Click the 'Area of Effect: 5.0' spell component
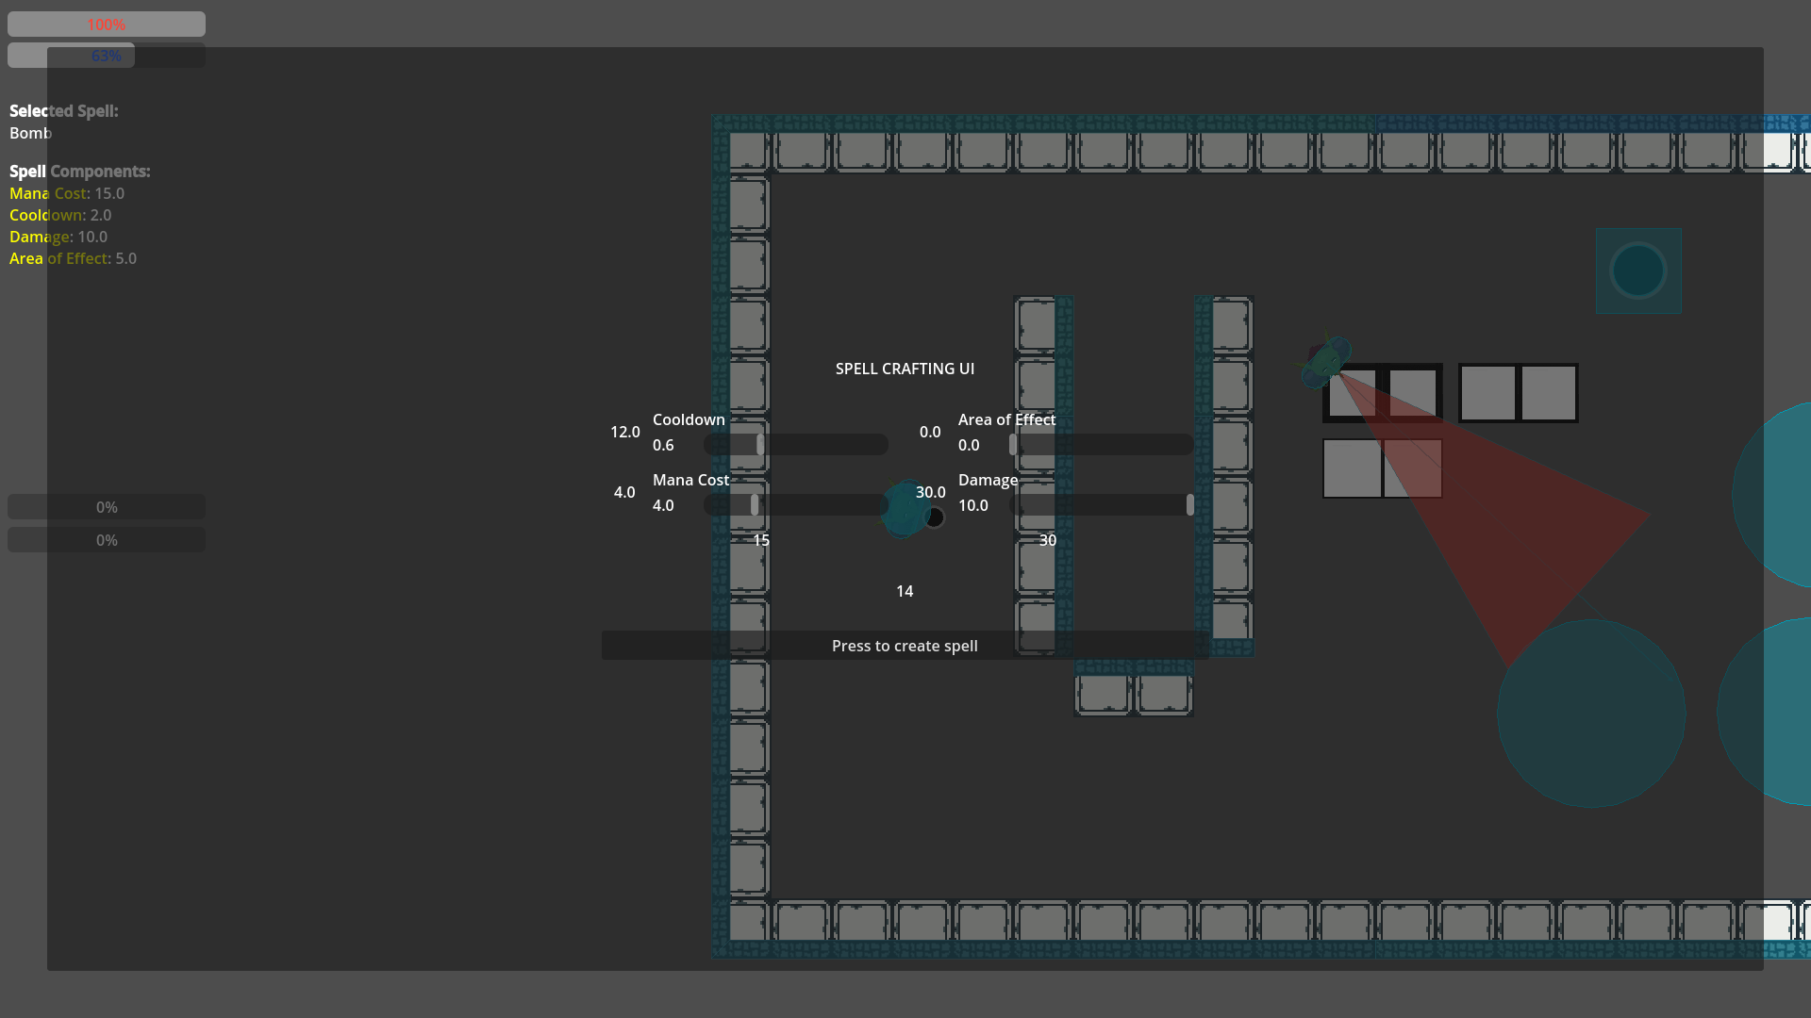Image resolution: width=1811 pixels, height=1018 pixels. click(x=73, y=258)
